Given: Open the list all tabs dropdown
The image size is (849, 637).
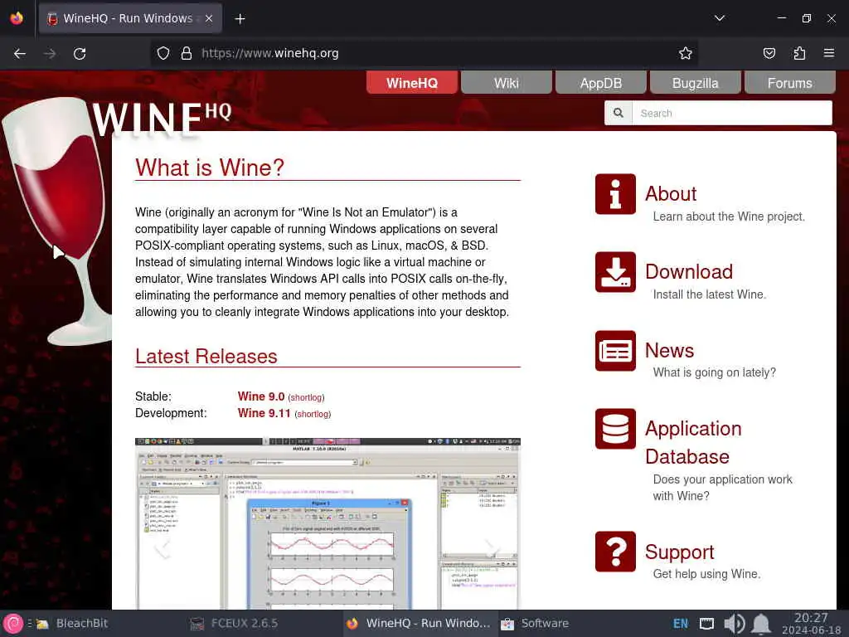Looking at the screenshot, I should [x=719, y=18].
